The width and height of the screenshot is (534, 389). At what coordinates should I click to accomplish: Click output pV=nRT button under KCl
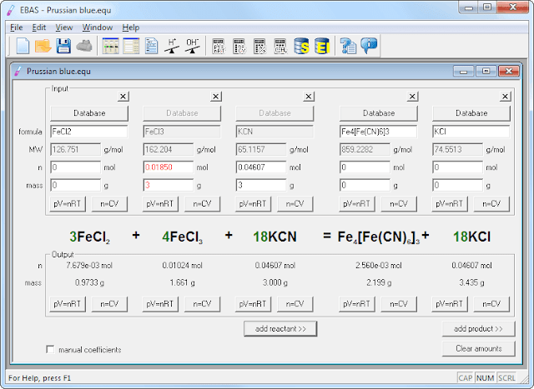click(x=450, y=304)
